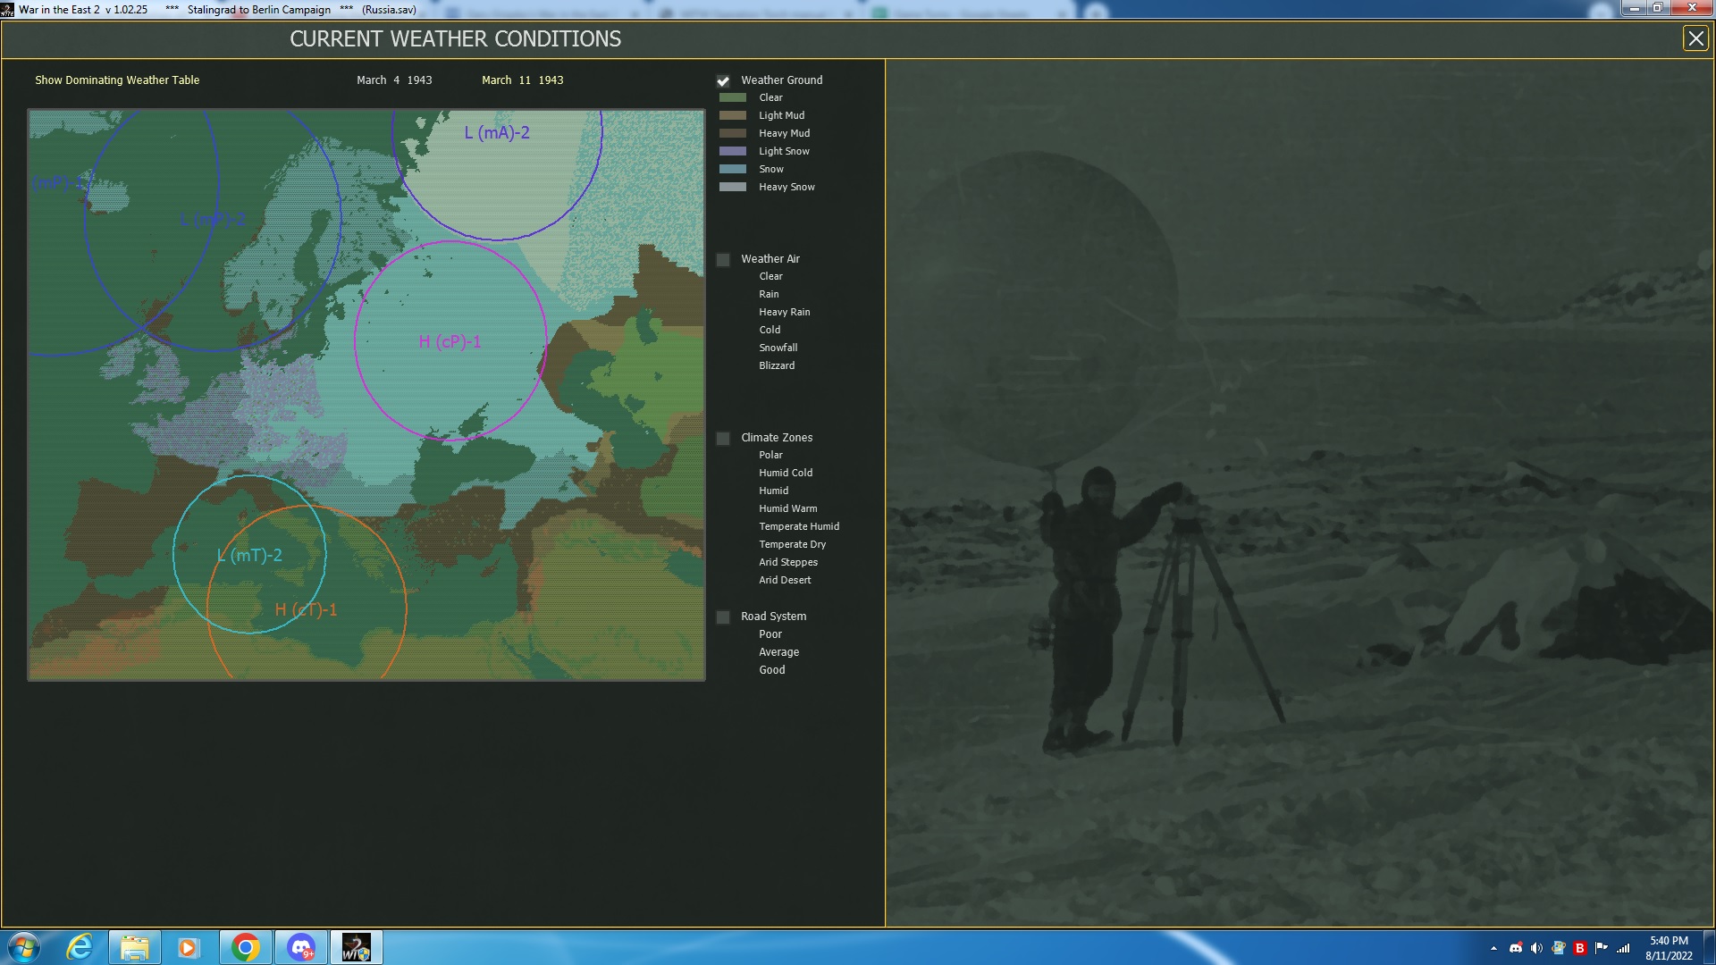1716x965 pixels.
Task: Open File Explorer from taskbar
Action: [135, 947]
